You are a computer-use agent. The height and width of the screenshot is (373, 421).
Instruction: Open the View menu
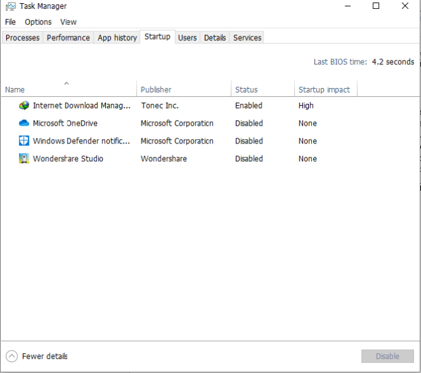point(68,22)
